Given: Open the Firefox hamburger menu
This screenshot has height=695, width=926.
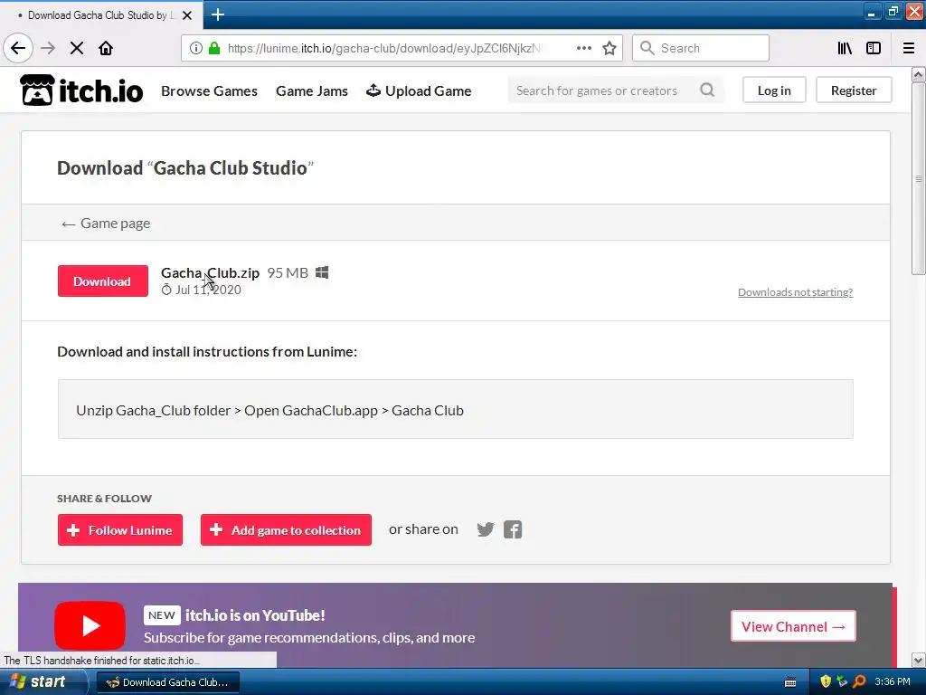Looking at the screenshot, I should pos(909,48).
